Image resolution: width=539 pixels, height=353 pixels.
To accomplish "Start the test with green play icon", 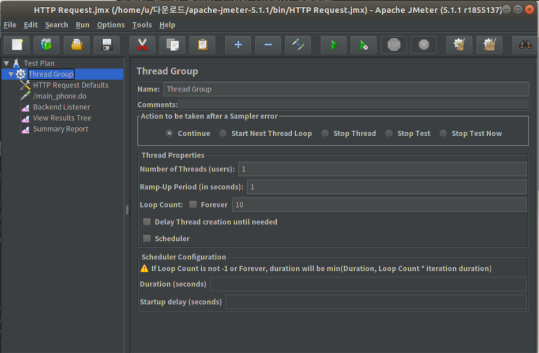I will pos(334,45).
